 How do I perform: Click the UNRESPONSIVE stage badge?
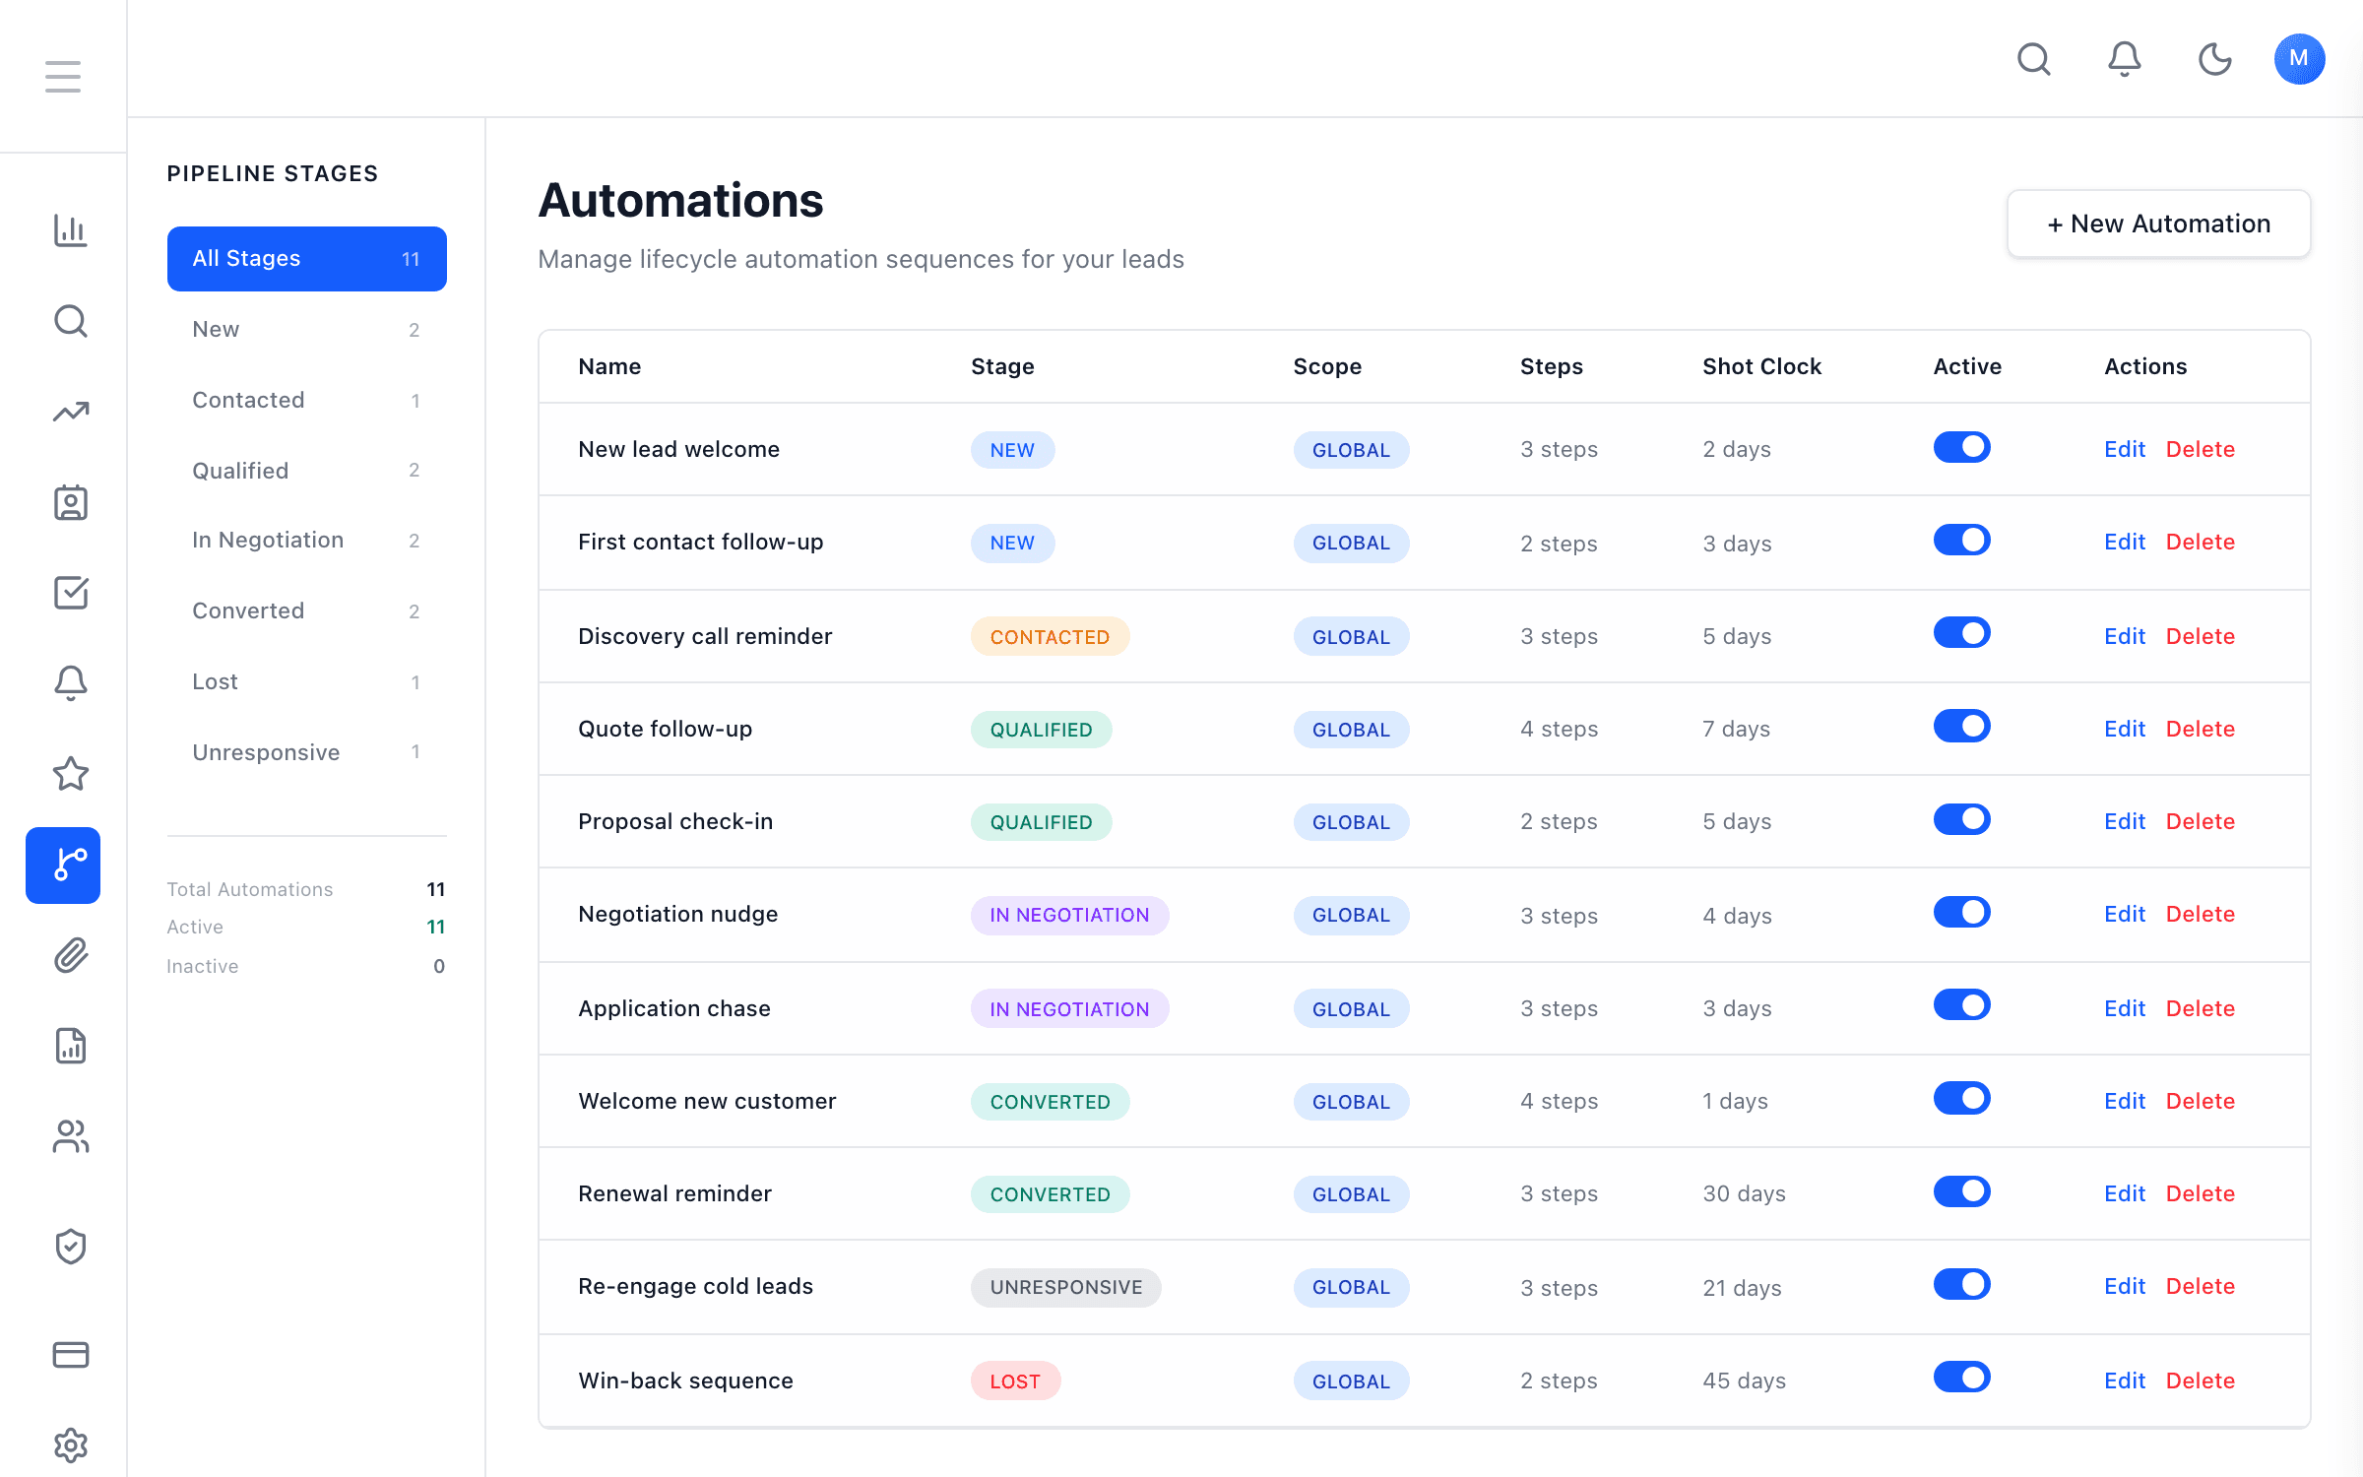coord(1065,1287)
